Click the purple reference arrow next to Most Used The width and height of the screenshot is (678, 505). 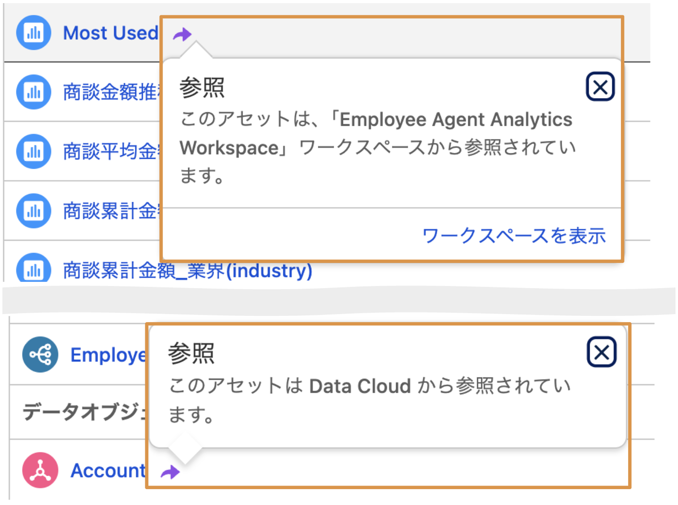click(x=182, y=34)
